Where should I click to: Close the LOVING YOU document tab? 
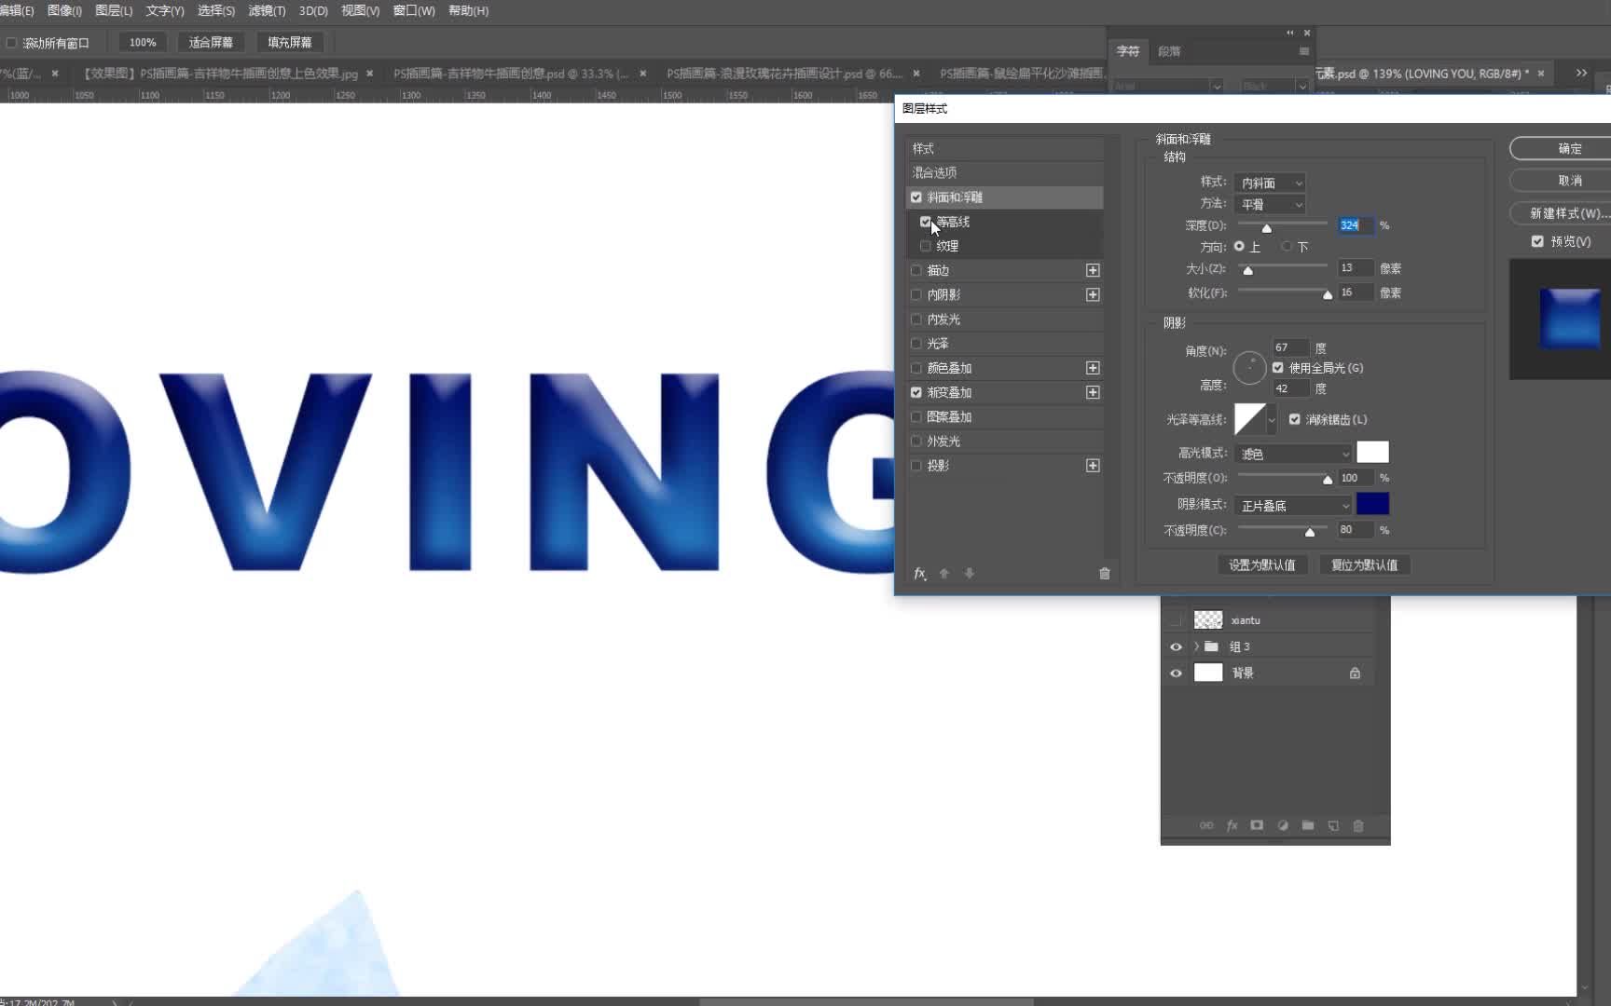tap(1541, 73)
